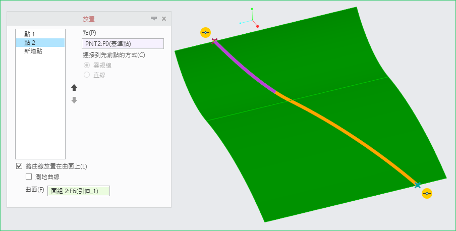This screenshot has width=456, height=231.
Task: Click 新增點 to add a new point
Action: pyautogui.click(x=33, y=51)
